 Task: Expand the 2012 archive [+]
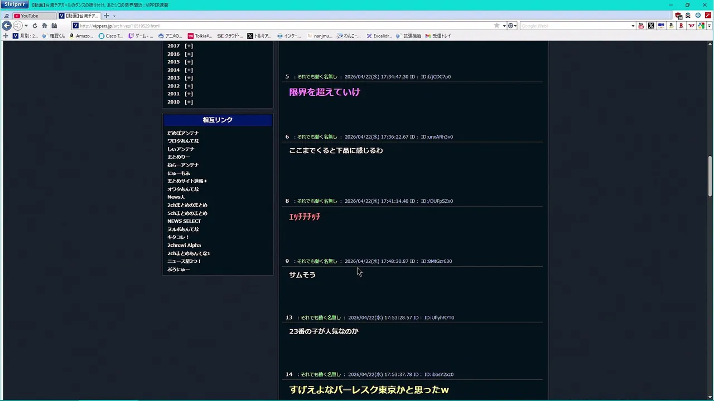pyautogui.click(x=189, y=86)
